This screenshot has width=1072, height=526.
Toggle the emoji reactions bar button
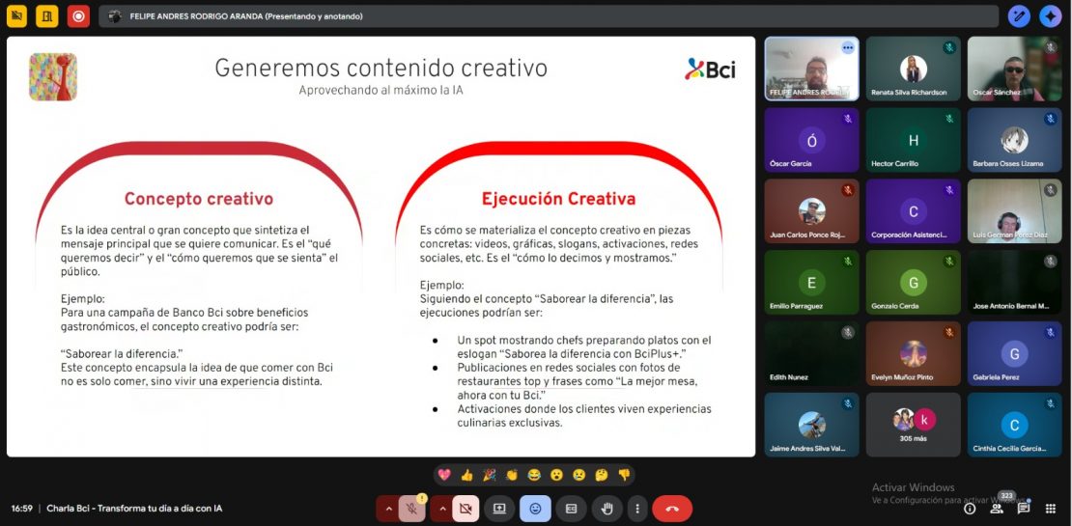coord(535,508)
